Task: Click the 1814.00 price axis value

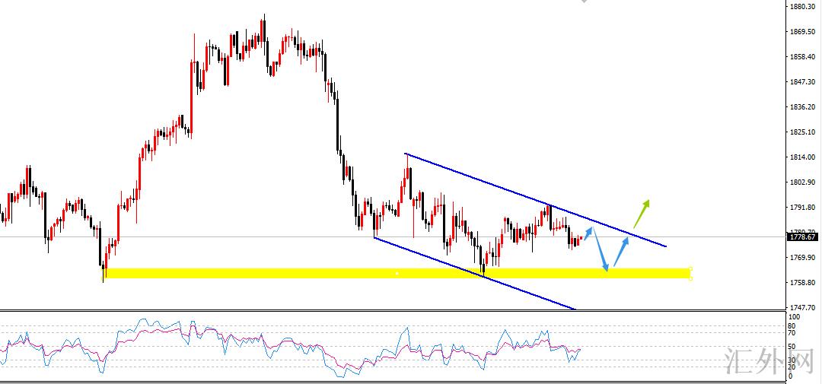Action: pos(803,157)
